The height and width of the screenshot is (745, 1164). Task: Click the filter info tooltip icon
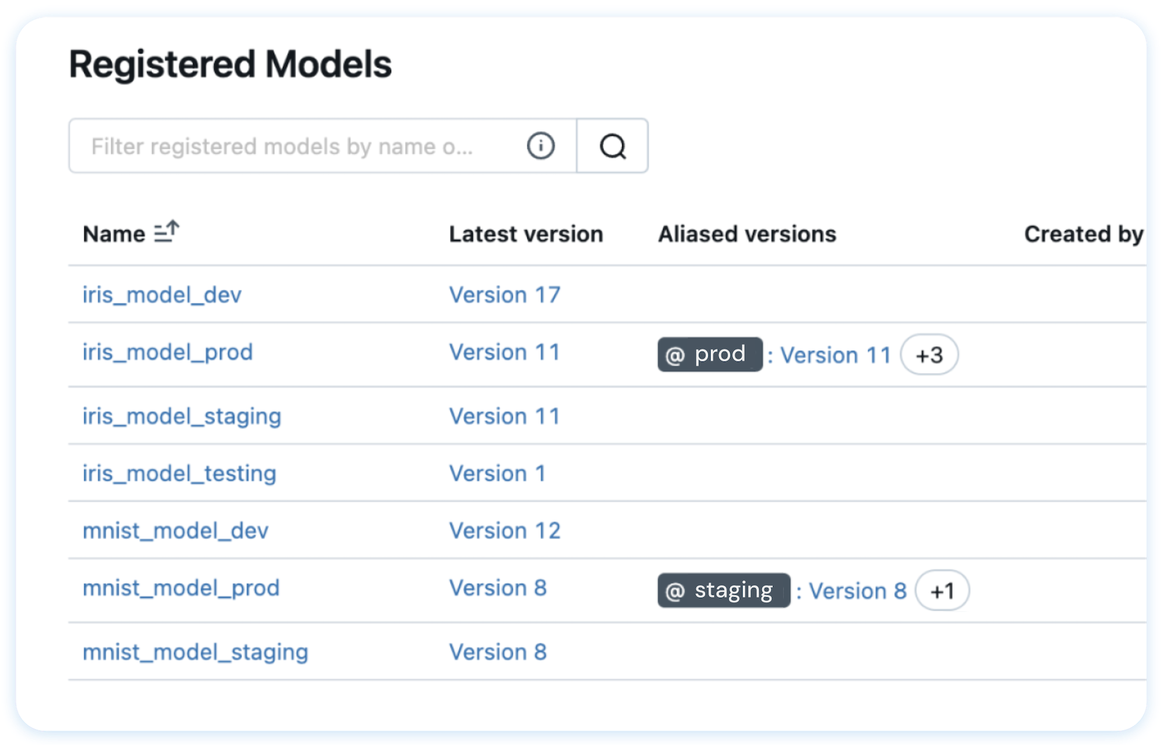point(540,146)
